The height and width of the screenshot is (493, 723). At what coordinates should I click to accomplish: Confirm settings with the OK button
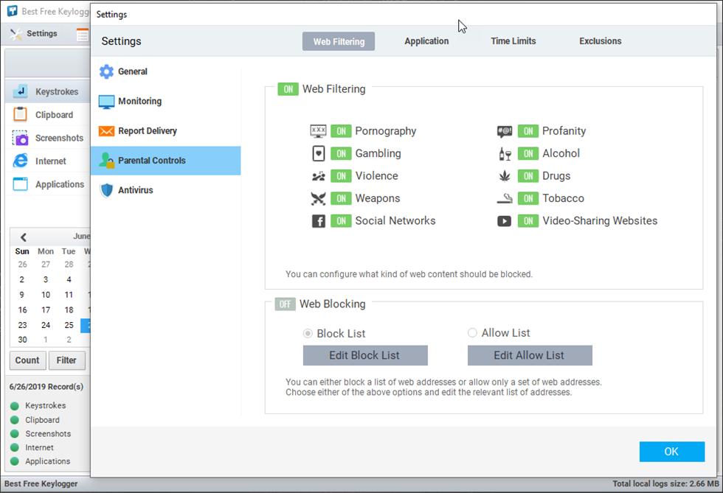tap(672, 452)
